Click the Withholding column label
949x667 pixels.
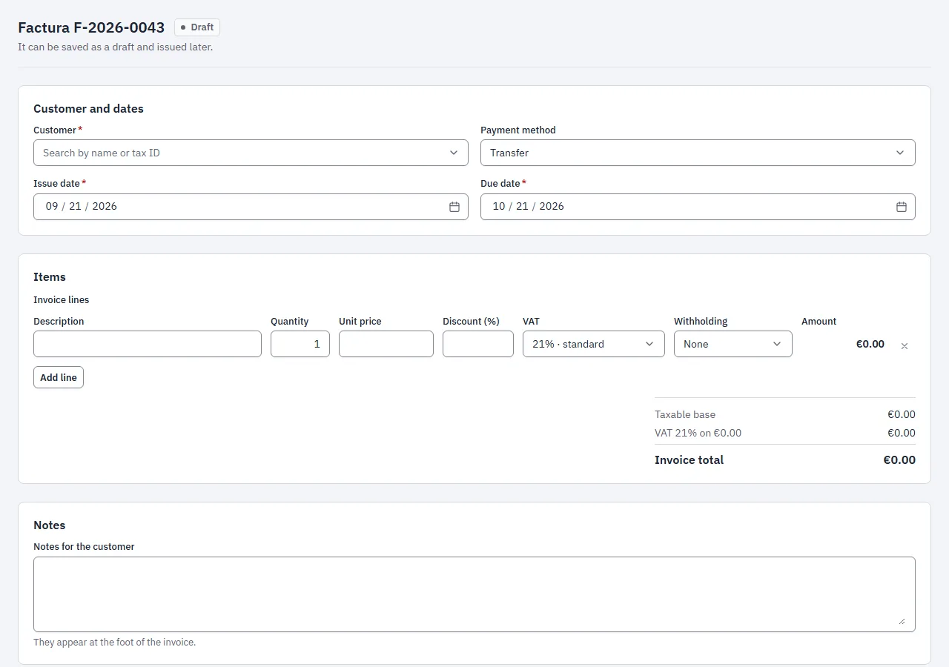(x=701, y=322)
